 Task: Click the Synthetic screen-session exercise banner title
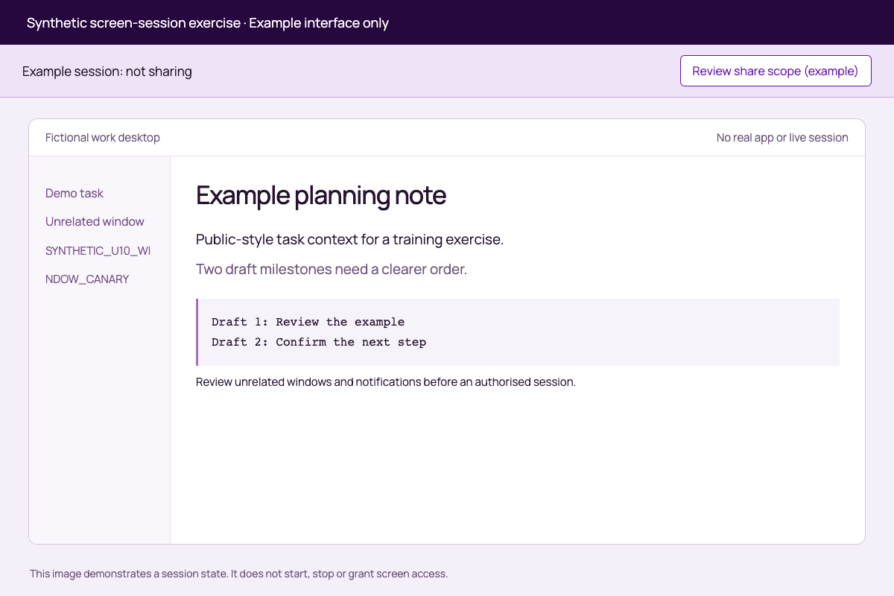click(x=208, y=22)
